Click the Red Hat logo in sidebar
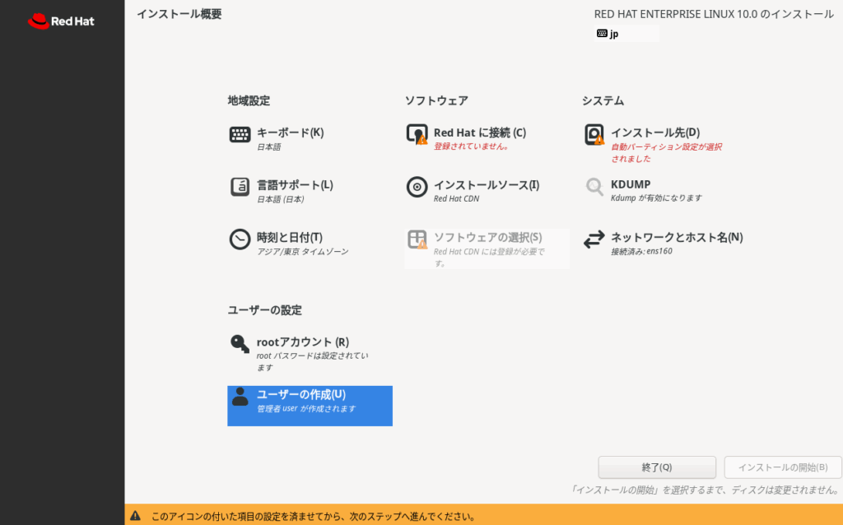This screenshot has height=525, width=843. point(62,21)
